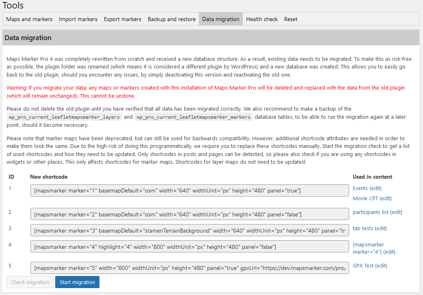
Task: Click the Data migration section heading
Action: click(28, 38)
